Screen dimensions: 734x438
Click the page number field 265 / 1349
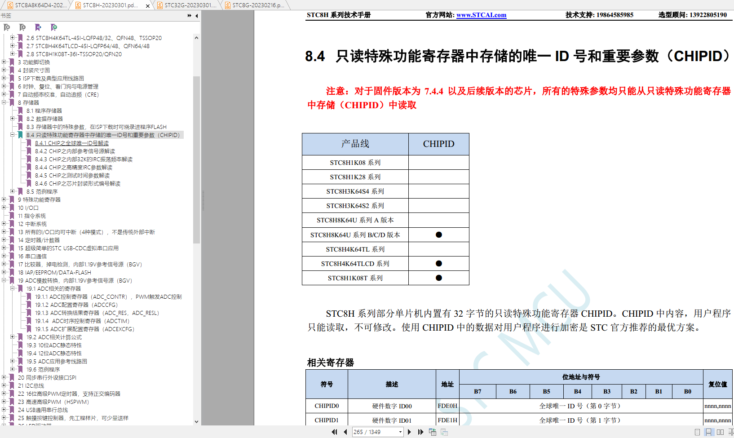coord(375,432)
